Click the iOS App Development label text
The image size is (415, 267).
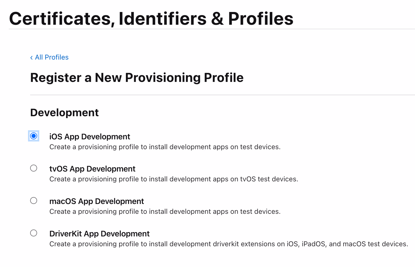click(90, 137)
